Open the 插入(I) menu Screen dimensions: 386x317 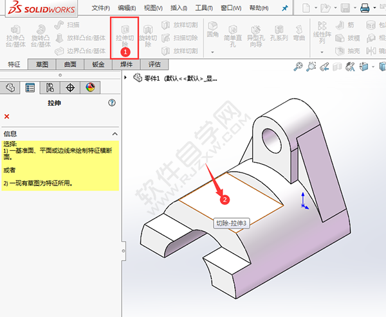coord(179,8)
